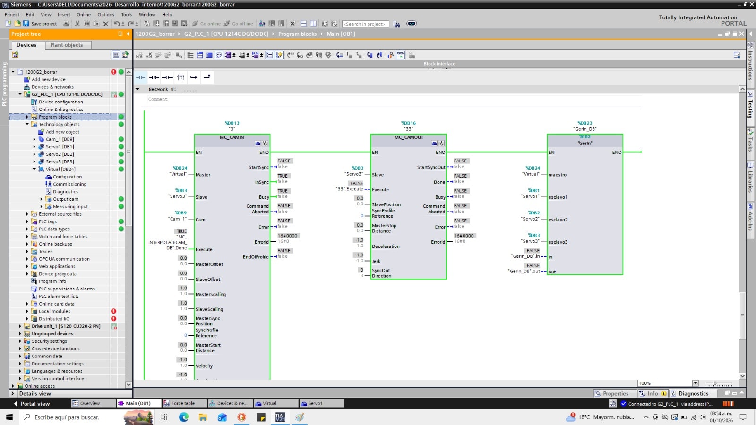Open diagnostics icon on MC_CAMOUT block
This screenshot has height=425, width=756.
(x=441, y=143)
